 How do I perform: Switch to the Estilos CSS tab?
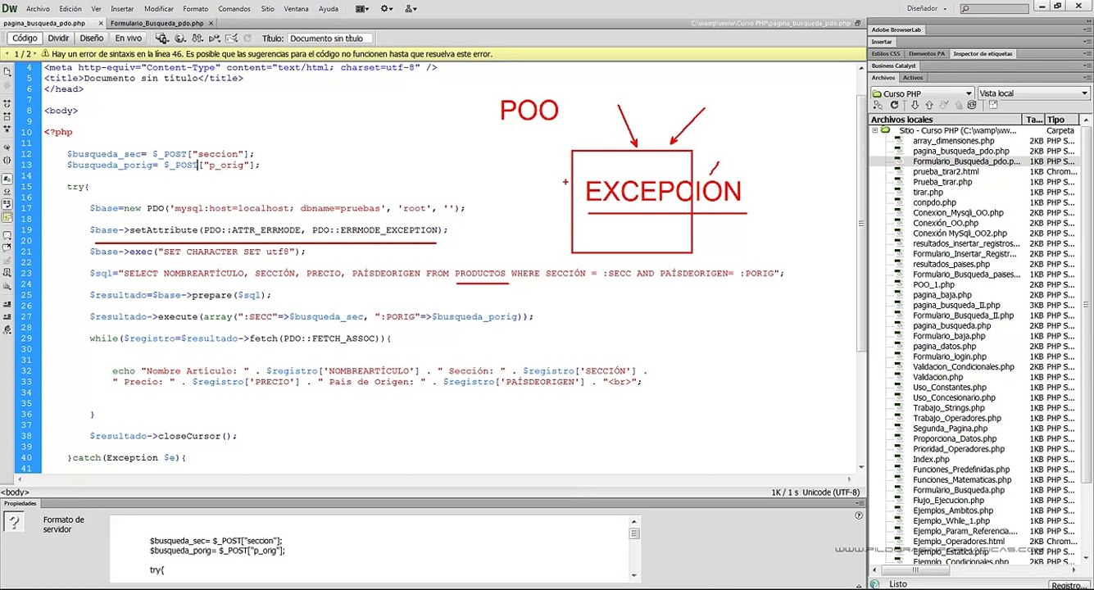point(886,53)
